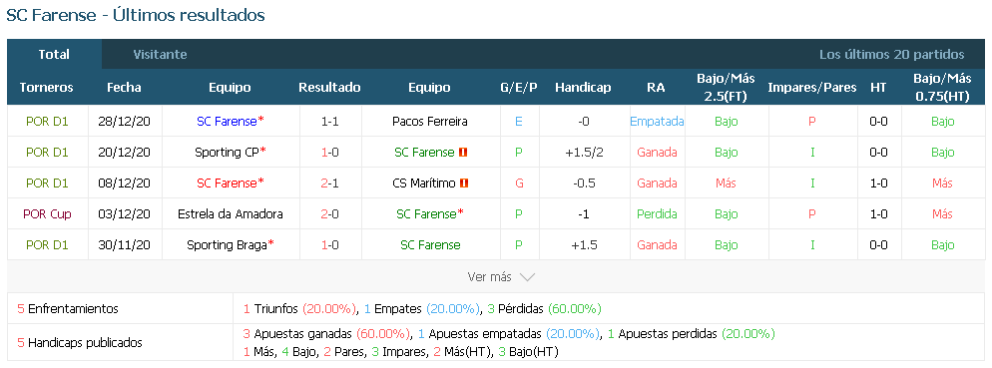Viewport: 992px width, 368px height.
Task: Switch to the Visitante tab
Action: click(x=160, y=55)
